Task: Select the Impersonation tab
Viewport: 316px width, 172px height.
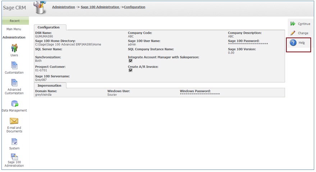Action: pos(49,85)
